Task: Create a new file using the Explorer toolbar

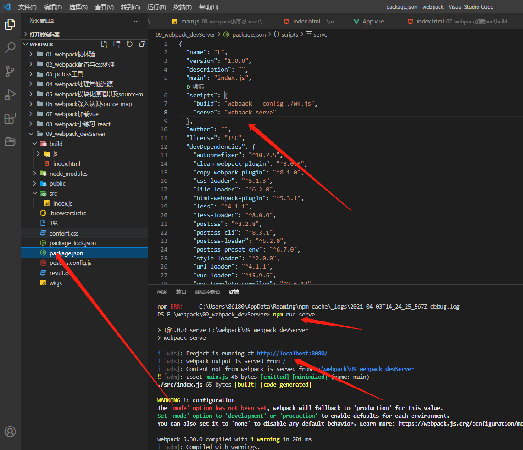Action: (104, 44)
